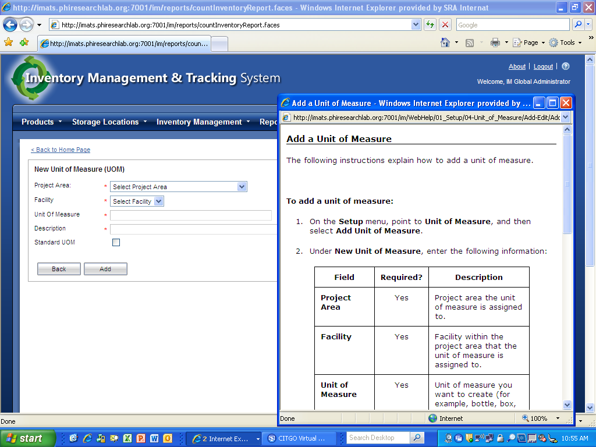This screenshot has height=447, width=596.
Task: Launch Word from Quick Launch
Action: pyautogui.click(x=154, y=438)
